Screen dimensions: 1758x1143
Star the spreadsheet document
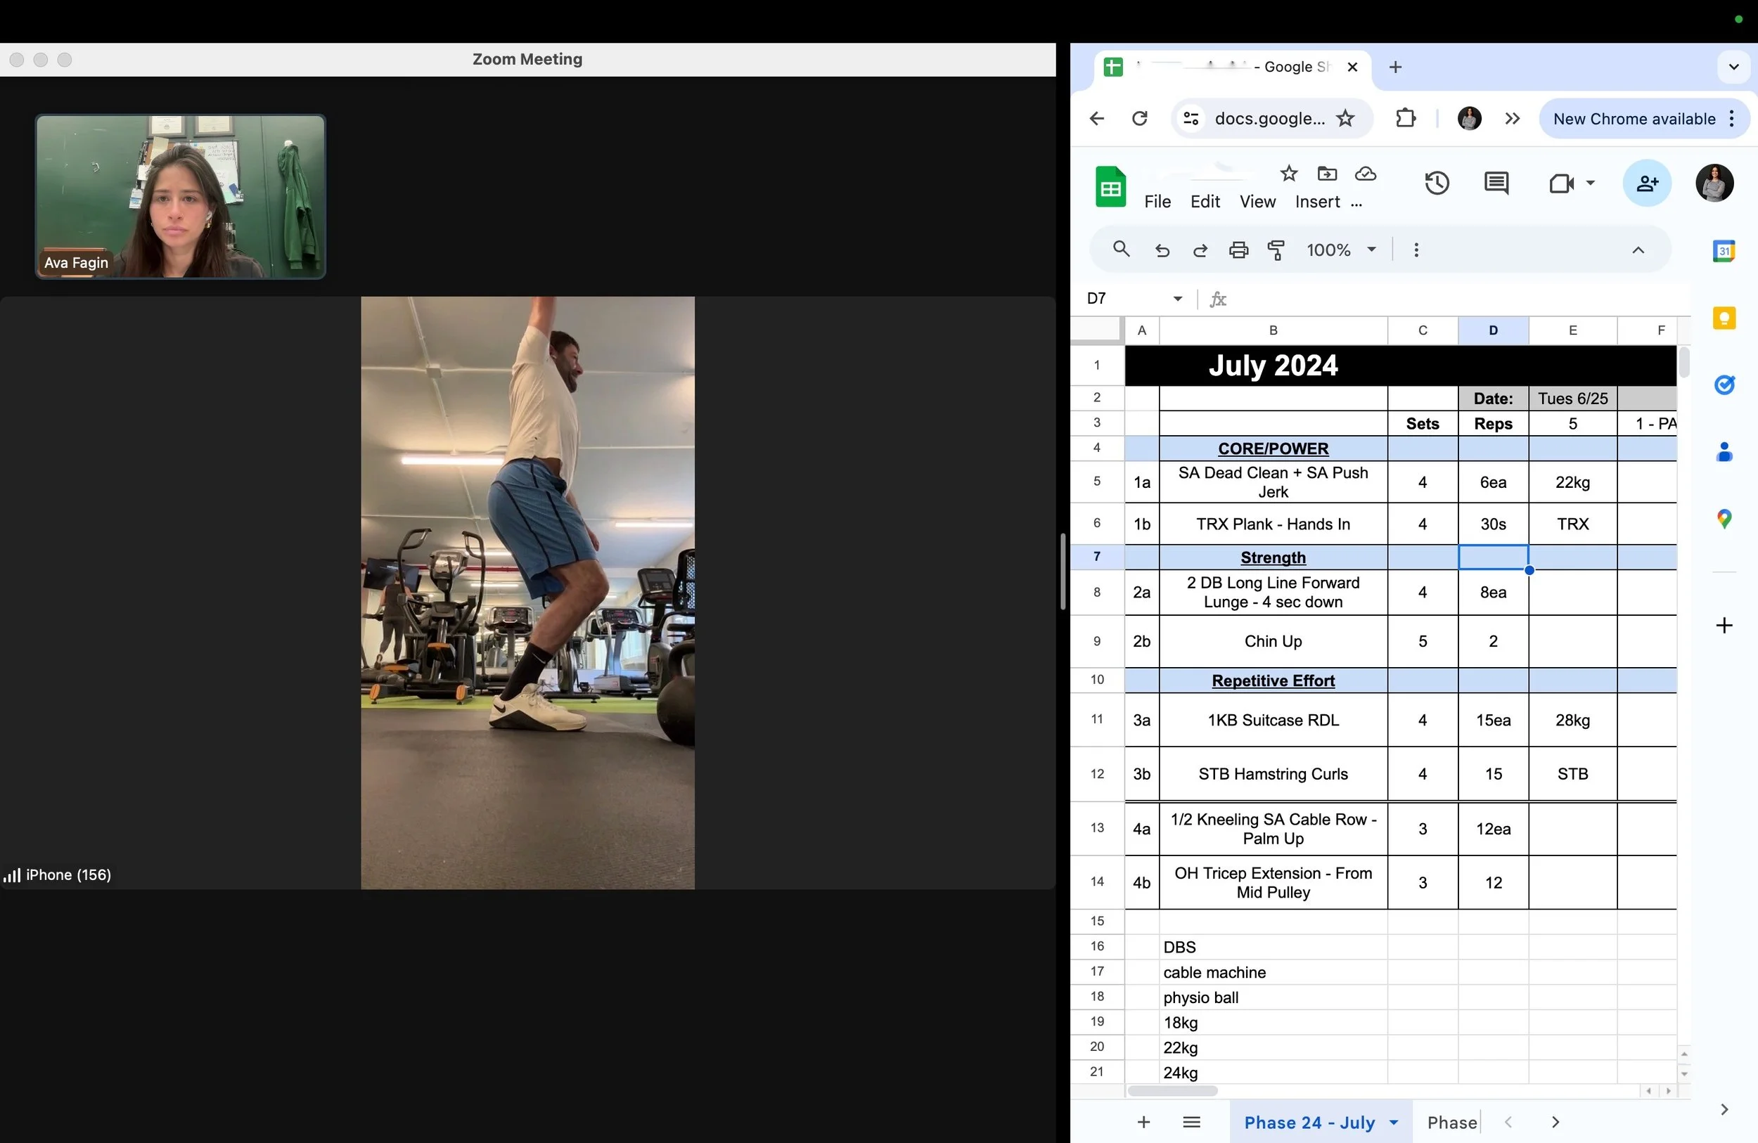click(x=1288, y=174)
